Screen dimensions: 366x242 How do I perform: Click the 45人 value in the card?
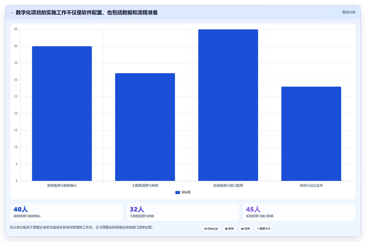[253, 209]
